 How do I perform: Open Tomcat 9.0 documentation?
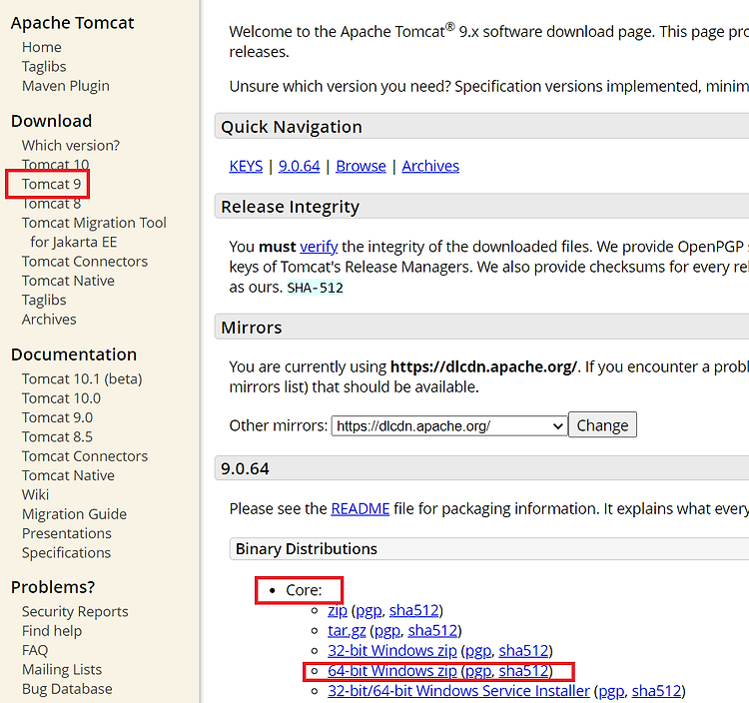pos(57,417)
